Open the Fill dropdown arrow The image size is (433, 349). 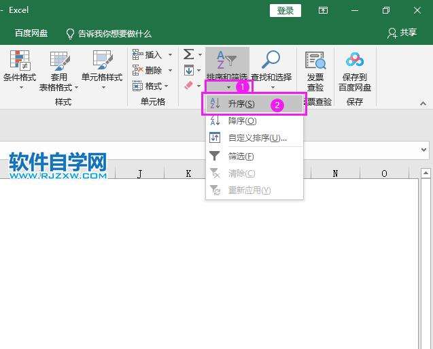[198, 71]
